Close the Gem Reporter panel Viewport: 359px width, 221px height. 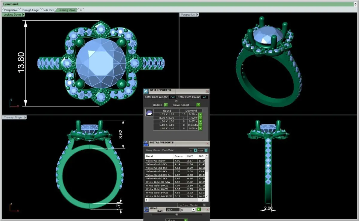pyautogui.click(x=207, y=91)
